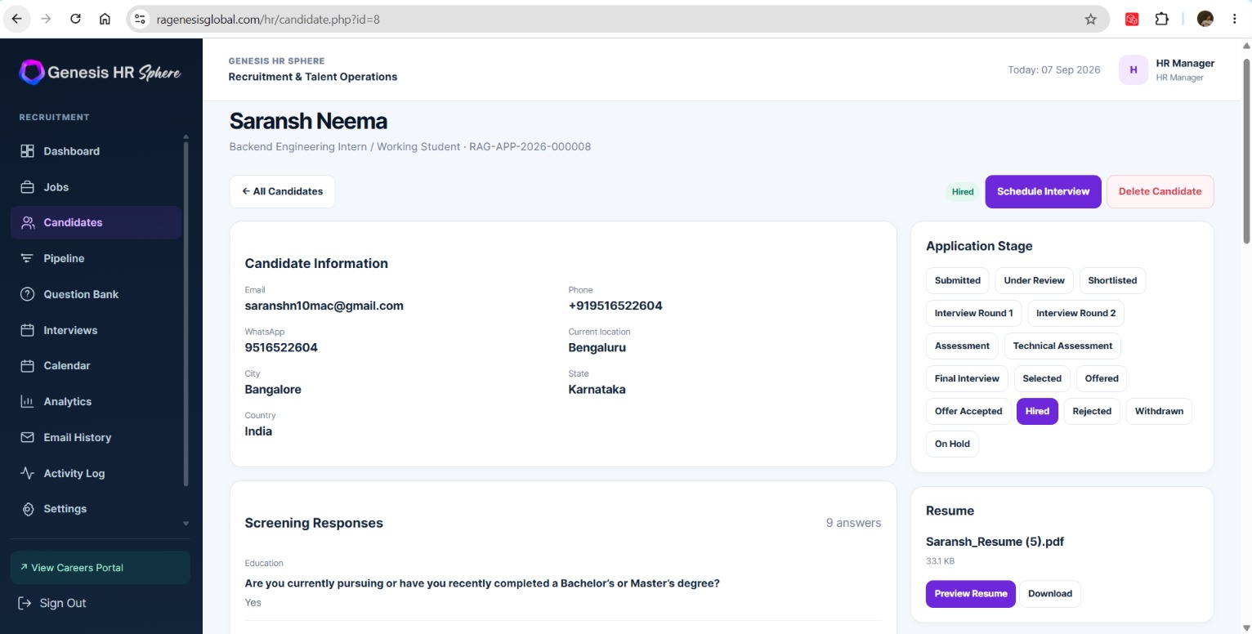Screen dimensions: 1252x634
Task: Reload the page with the browser refresh icon
Action: [x=75, y=19]
